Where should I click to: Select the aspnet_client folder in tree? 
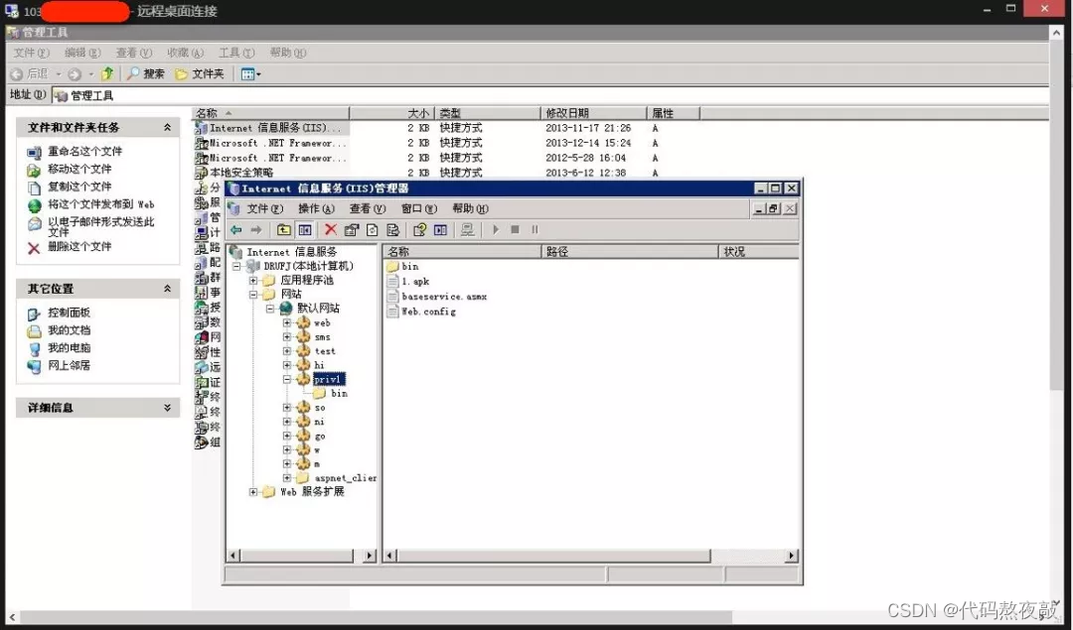click(345, 478)
